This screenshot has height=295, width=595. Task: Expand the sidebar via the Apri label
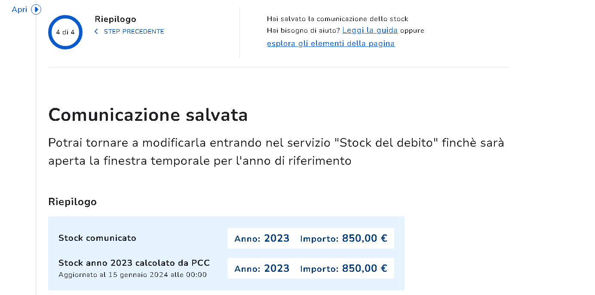point(19,9)
